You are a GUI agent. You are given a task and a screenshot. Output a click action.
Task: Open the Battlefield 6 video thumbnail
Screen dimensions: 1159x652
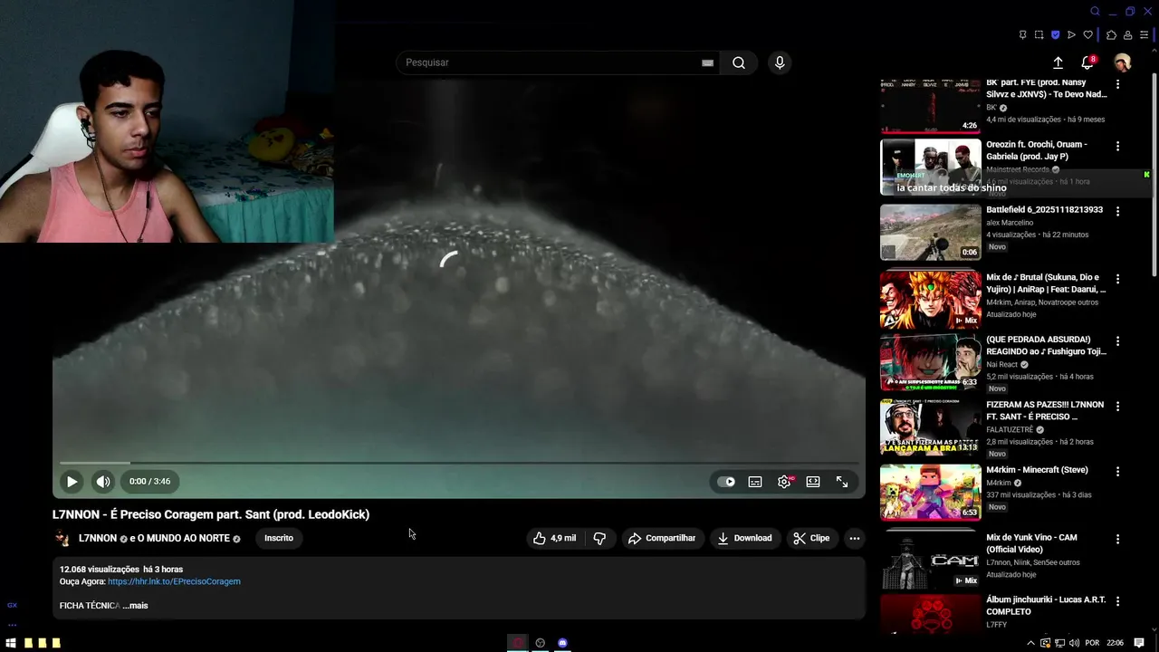click(931, 233)
